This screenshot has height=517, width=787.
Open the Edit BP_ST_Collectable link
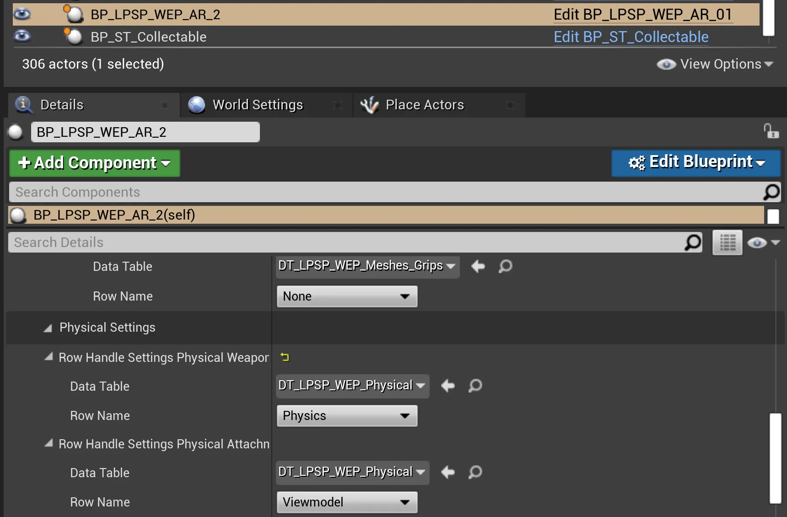pyautogui.click(x=631, y=37)
